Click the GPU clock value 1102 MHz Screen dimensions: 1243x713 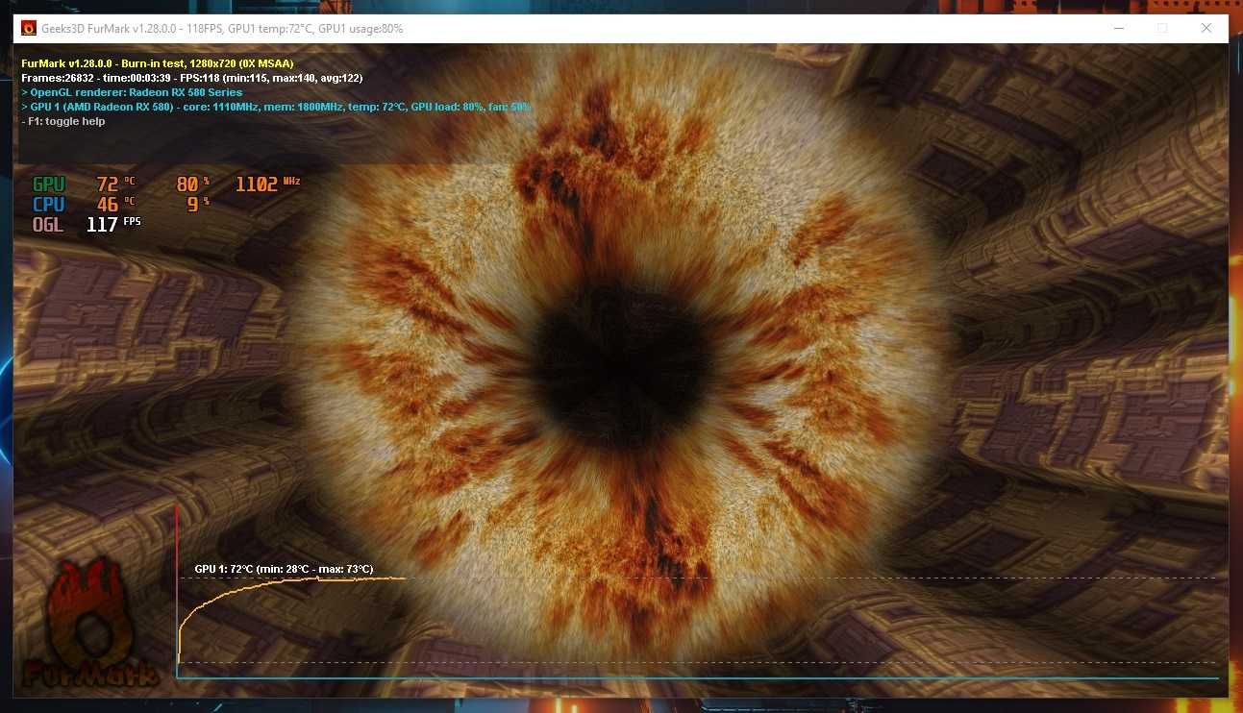268,184
